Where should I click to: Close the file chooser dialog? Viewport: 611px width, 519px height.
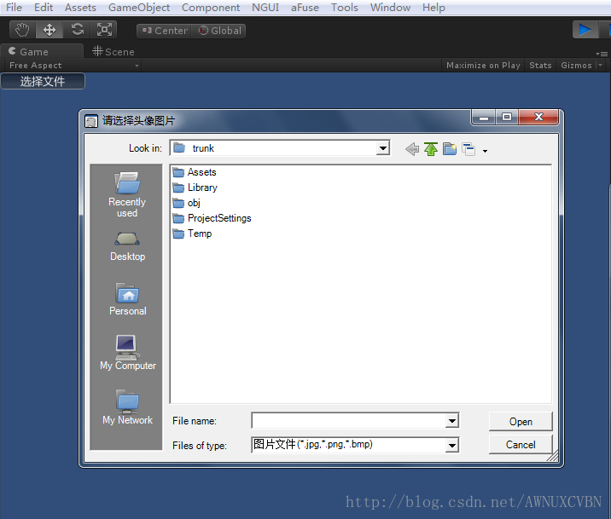(x=538, y=117)
